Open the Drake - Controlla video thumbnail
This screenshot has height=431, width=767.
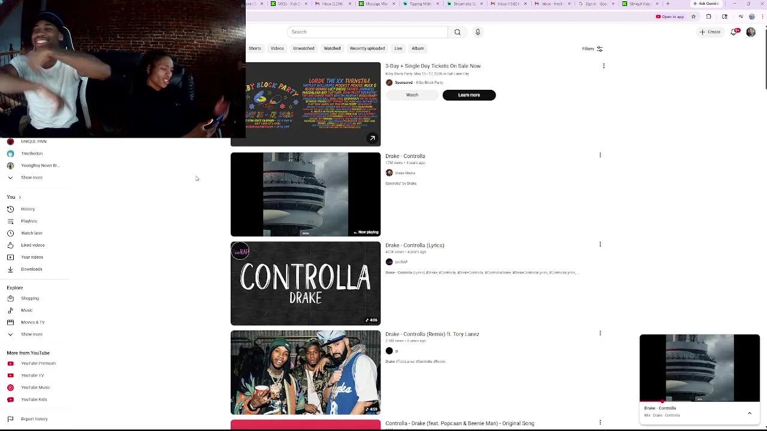pyautogui.click(x=306, y=195)
